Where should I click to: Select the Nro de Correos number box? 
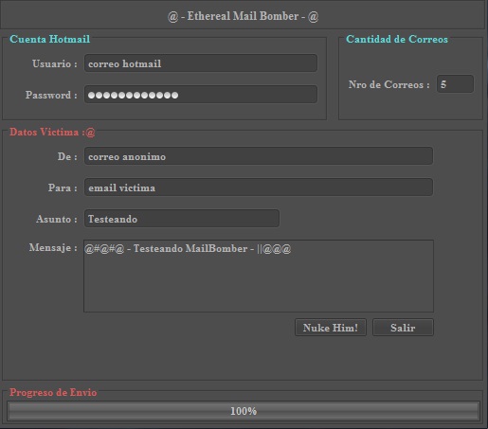[455, 84]
